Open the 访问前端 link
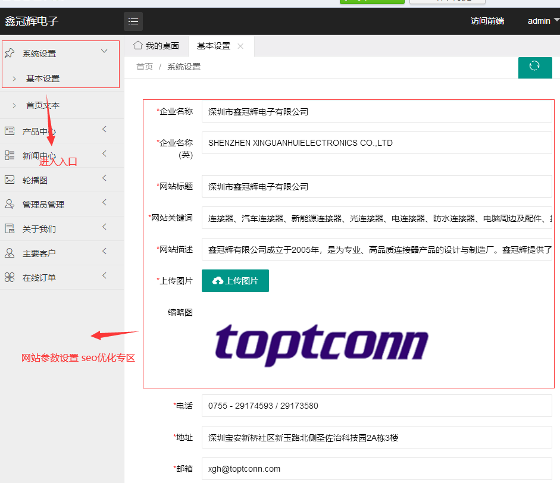Screen dimensions: 560x483 pos(487,21)
